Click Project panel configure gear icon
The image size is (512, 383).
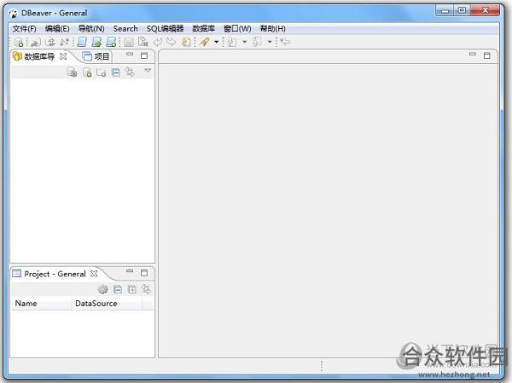pyautogui.click(x=103, y=289)
